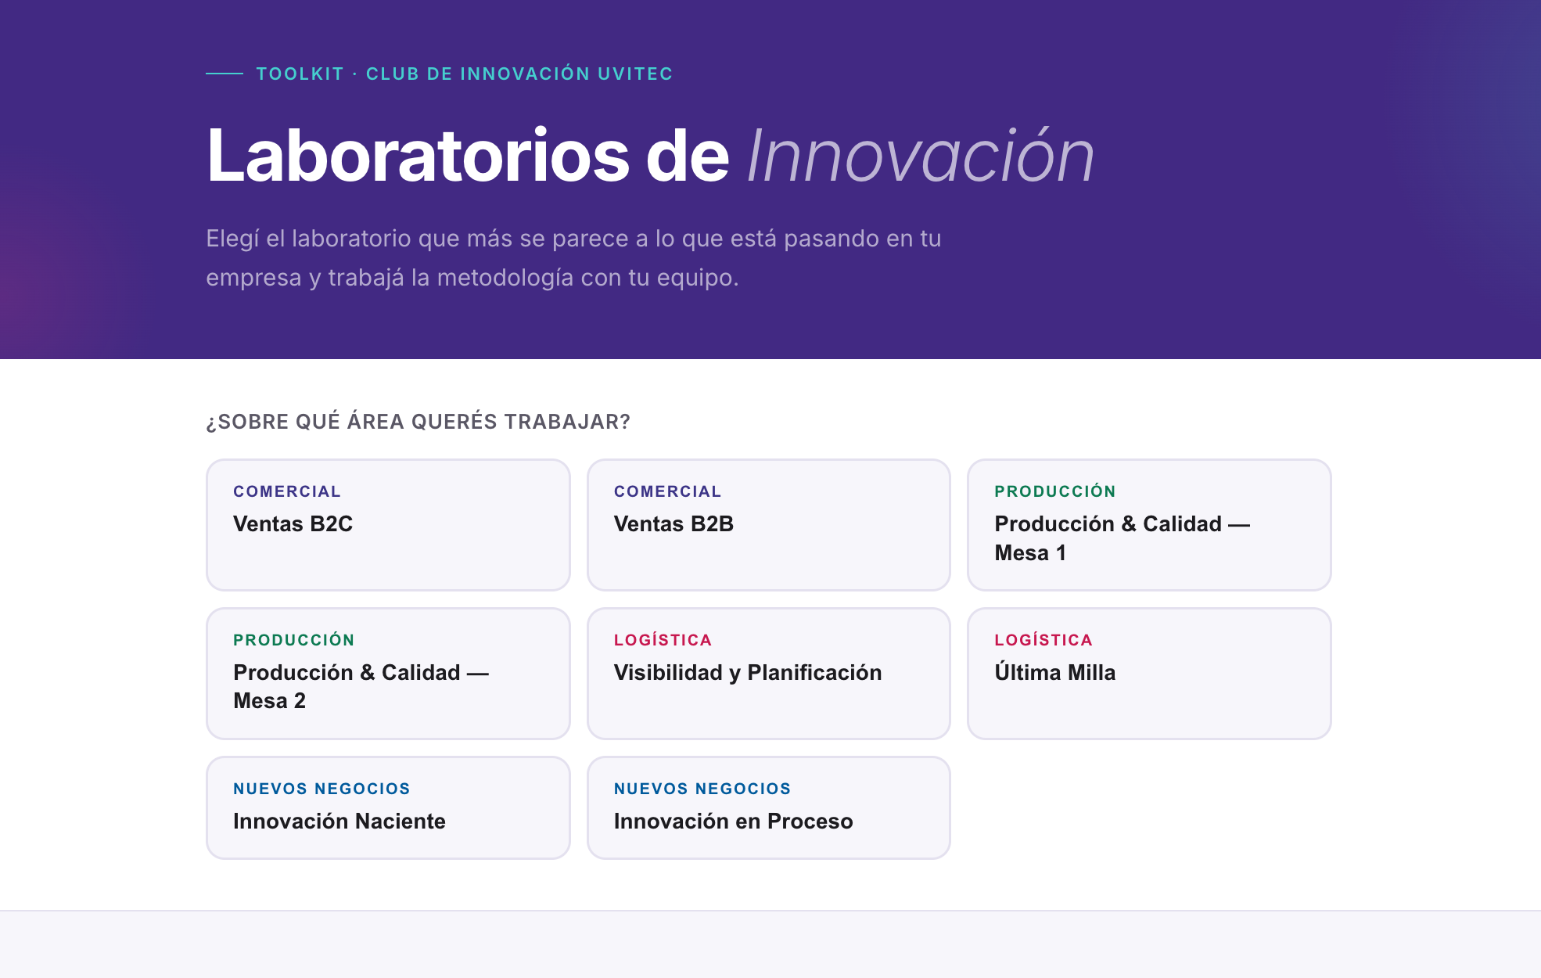The image size is (1541, 978).
Task: Click the Toolkit · Club de Innovación UVITEC label
Action: click(x=465, y=74)
